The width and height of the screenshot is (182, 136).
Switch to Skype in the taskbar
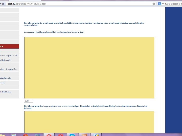tap(72, 135)
